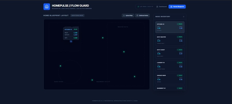Click the outlet value 0.96 on GARAGE-MAIN card
Screen dimensions: 232x104
coord(181,79)
